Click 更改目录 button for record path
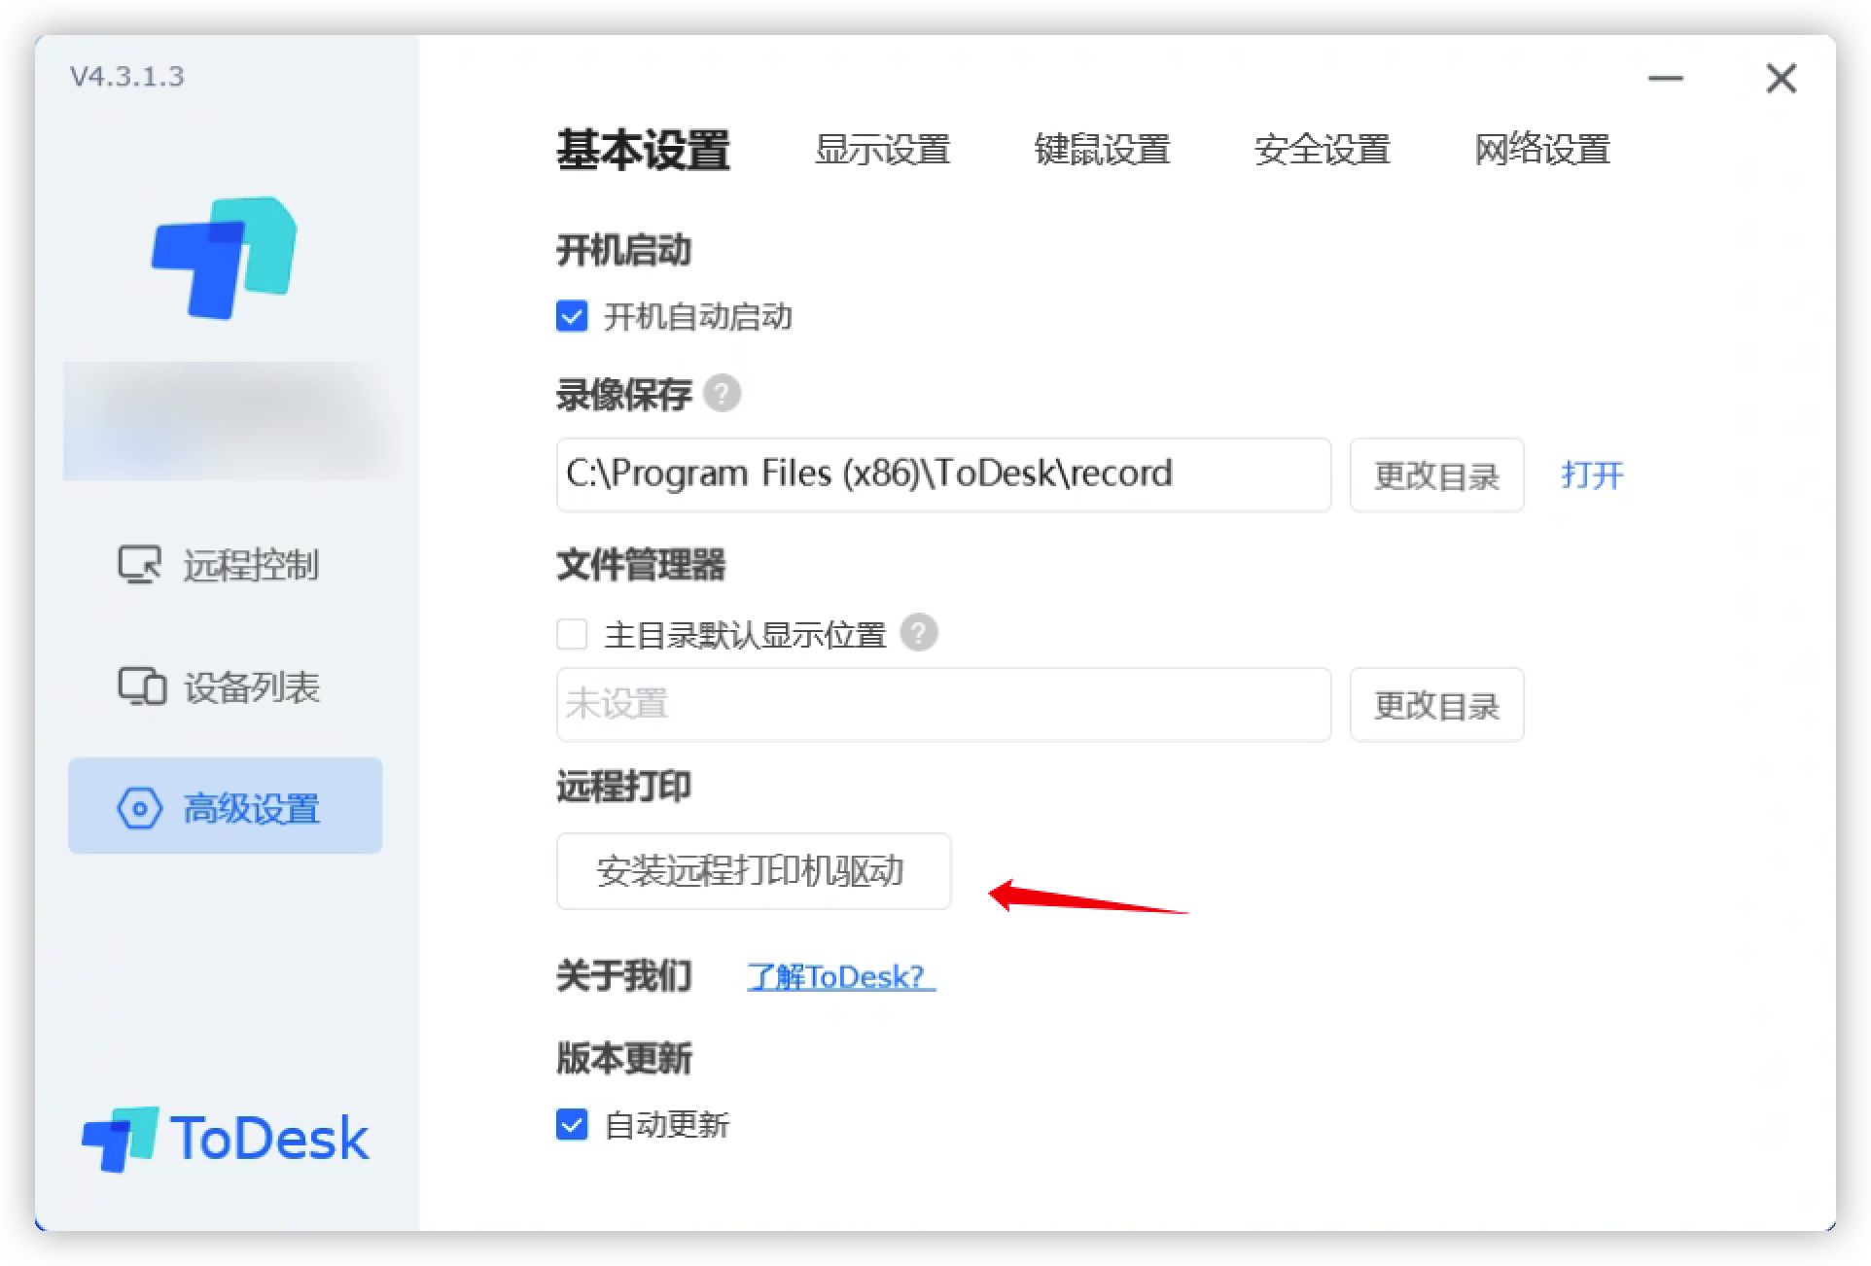The width and height of the screenshot is (1871, 1266). [x=1435, y=475]
